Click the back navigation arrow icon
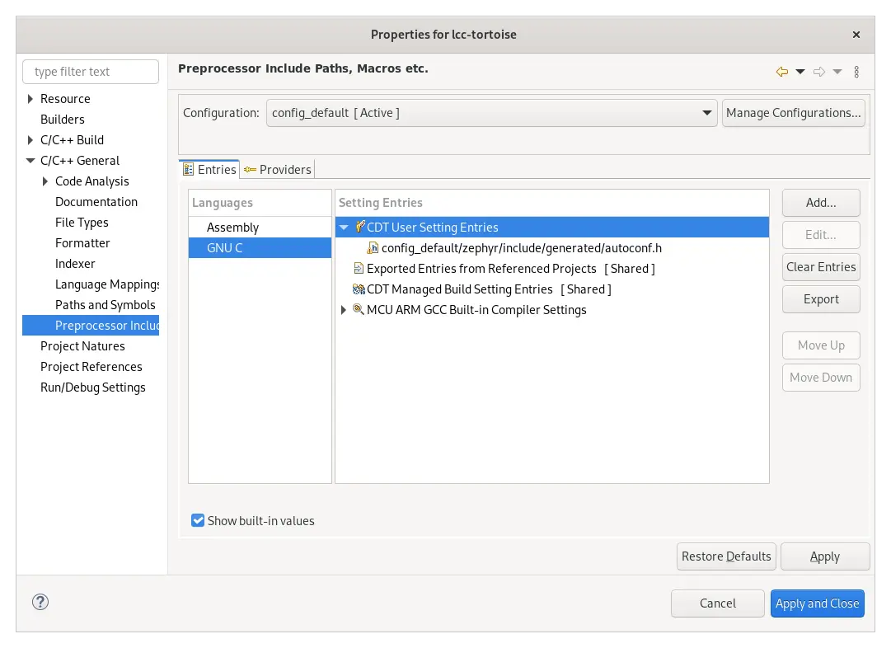Image resolution: width=891 pixels, height=648 pixels. [x=781, y=72]
